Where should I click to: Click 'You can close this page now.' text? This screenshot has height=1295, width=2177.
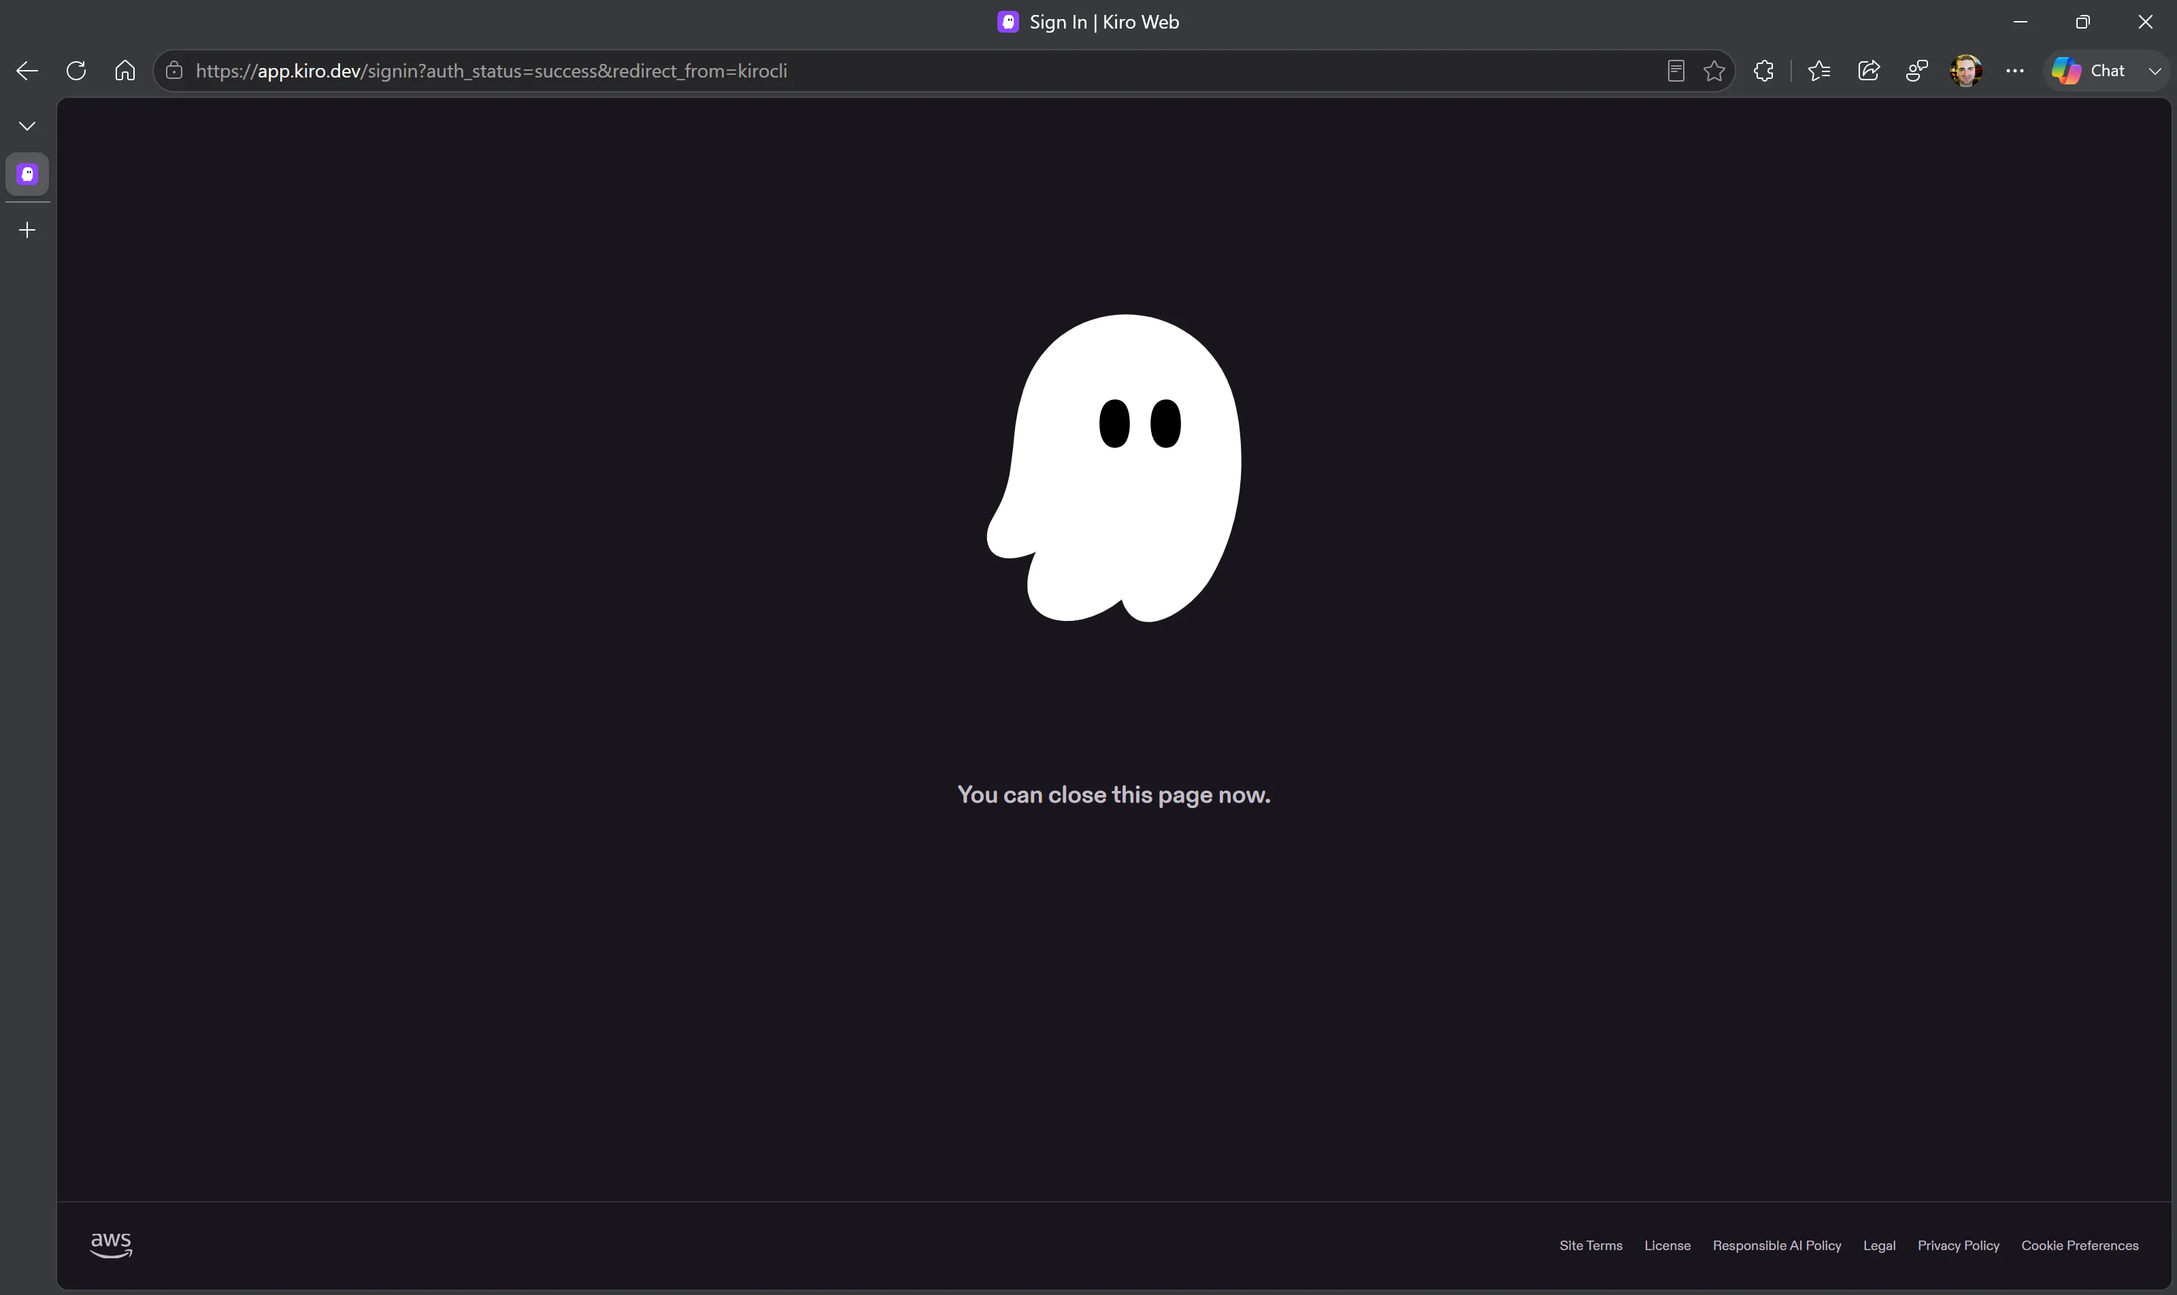click(x=1114, y=795)
